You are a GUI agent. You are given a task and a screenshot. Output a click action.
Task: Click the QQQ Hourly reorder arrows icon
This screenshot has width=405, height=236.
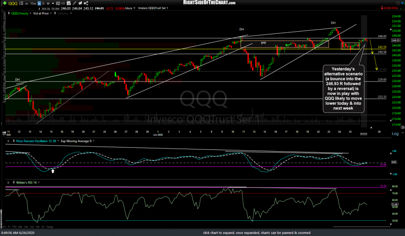9,13
